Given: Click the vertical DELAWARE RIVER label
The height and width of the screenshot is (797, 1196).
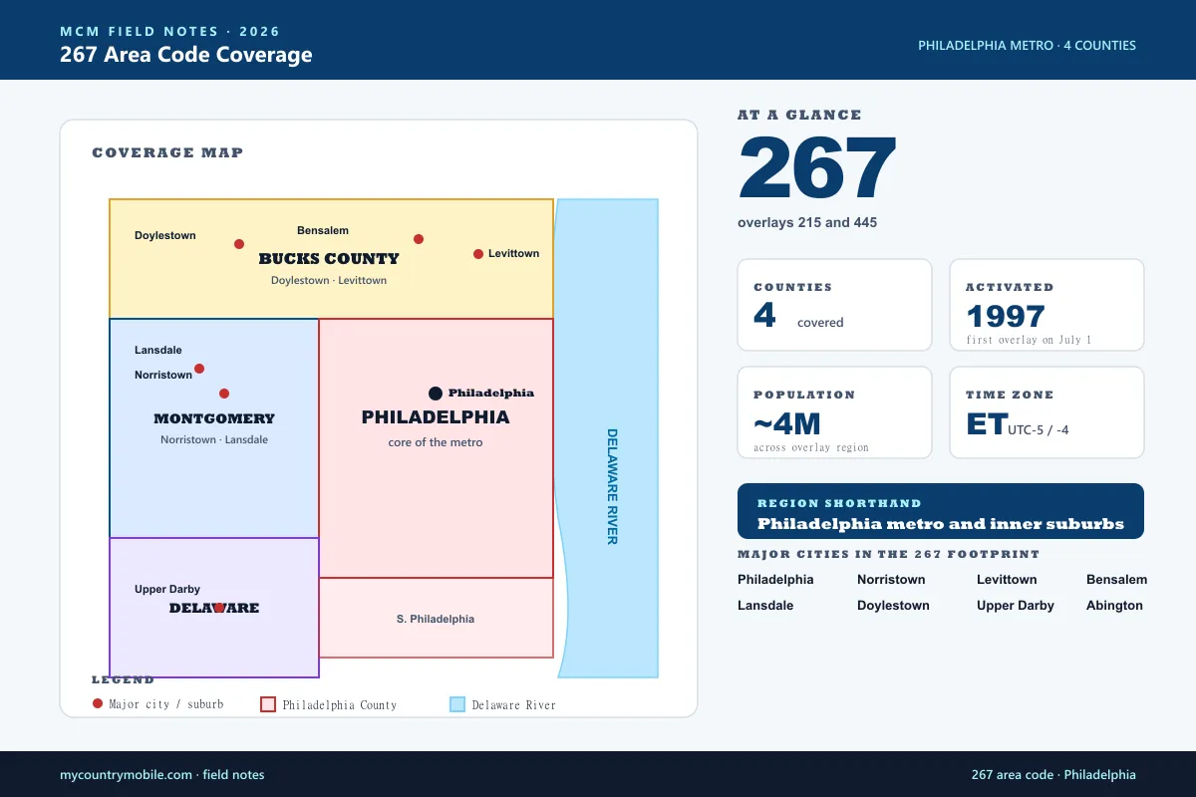Looking at the screenshot, I should pyautogui.click(x=612, y=486).
